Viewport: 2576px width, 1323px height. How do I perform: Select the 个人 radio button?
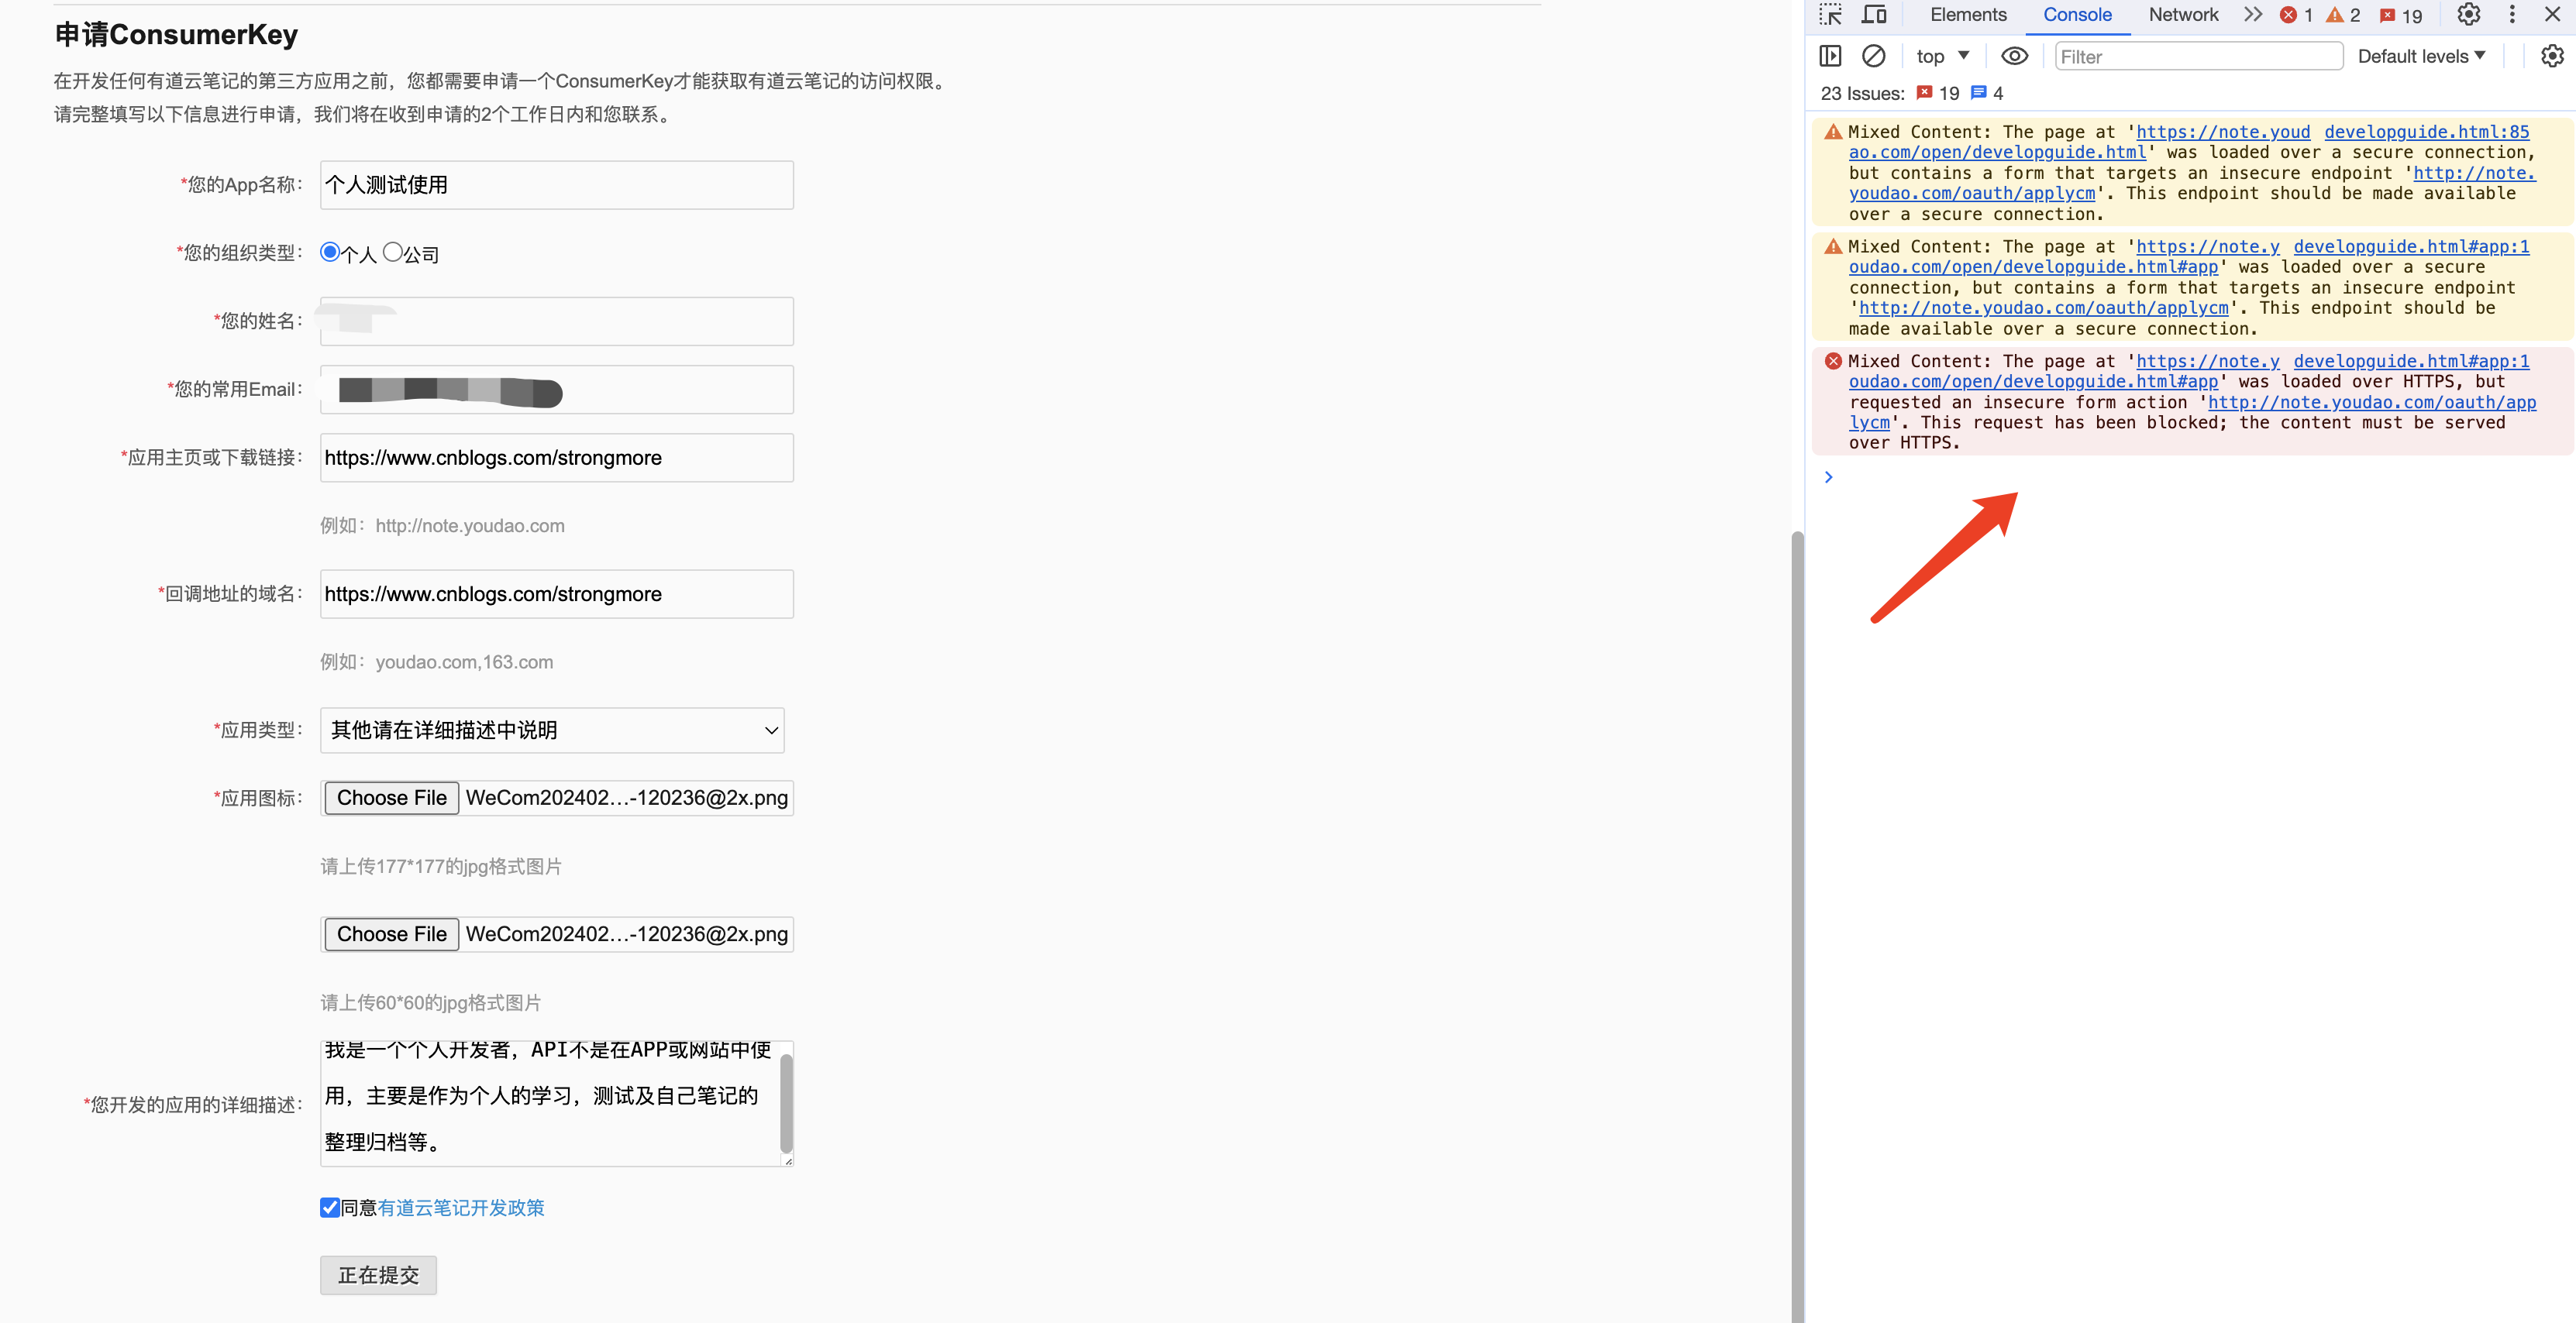(329, 252)
